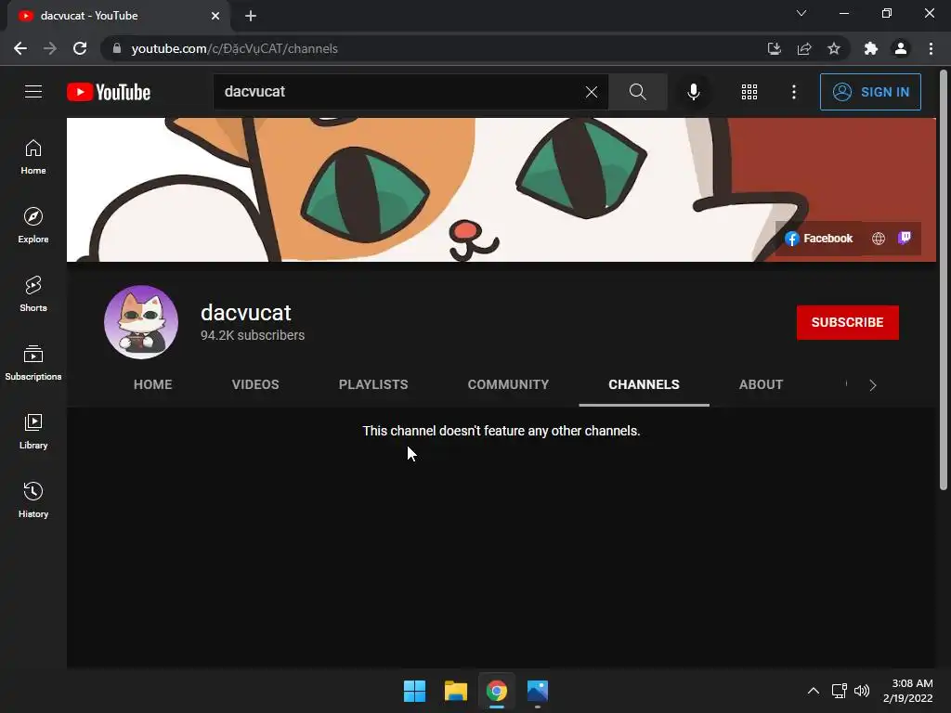Screen dimensions: 951x713
Task: Open the Facebook link on the banner
Action: click(x=818, y=239)
